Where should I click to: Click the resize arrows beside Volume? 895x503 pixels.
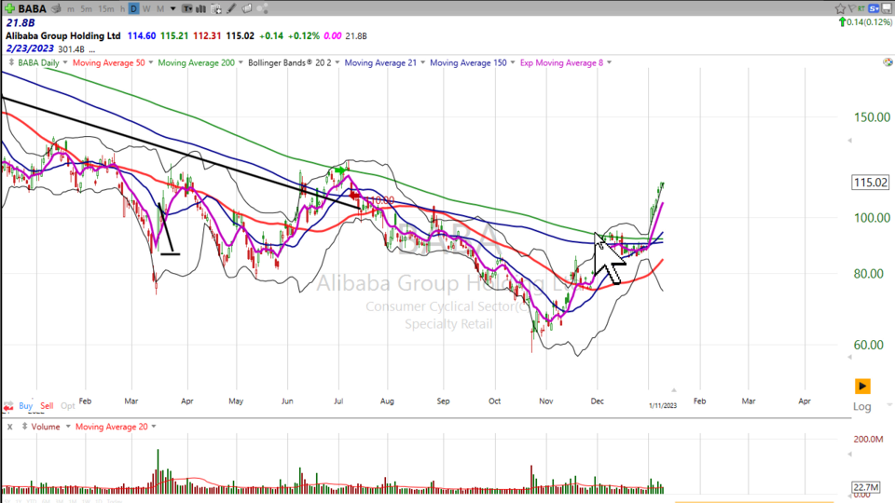click(24, 426)
